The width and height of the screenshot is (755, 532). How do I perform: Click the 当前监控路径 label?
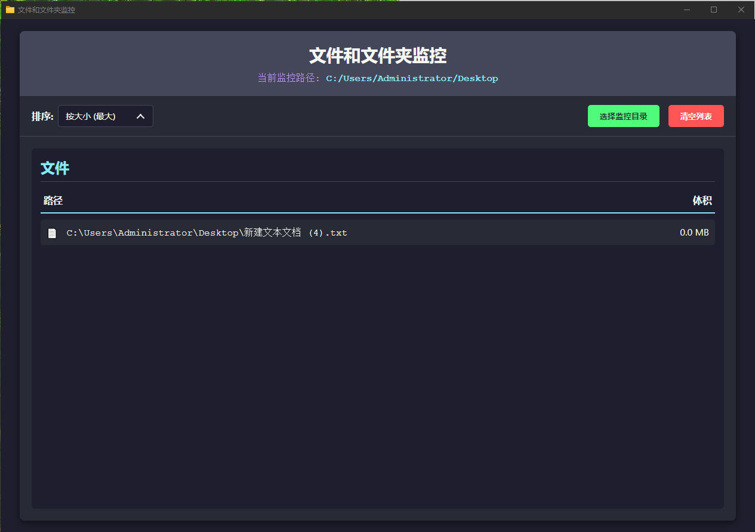(289, 78)
